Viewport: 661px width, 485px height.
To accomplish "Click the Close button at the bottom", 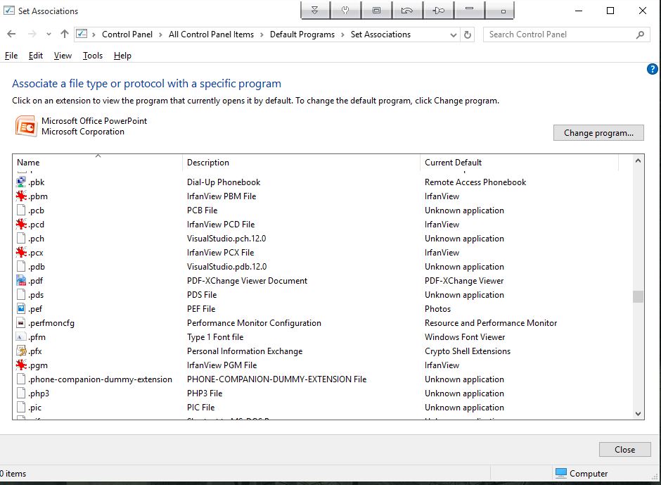I will pos(624,450).
